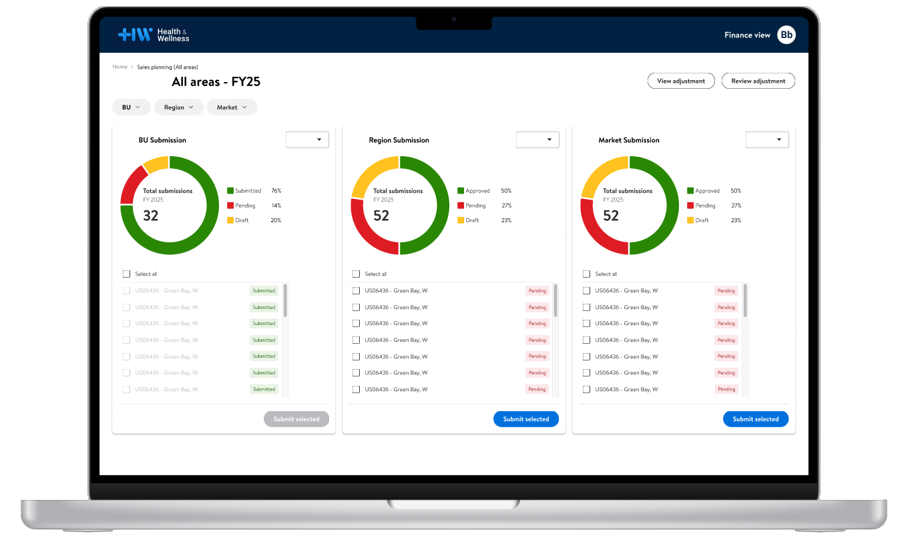Click the Region Submission list scrollbar
The height and width of the screenshot is (546, 908).
[x=555, y=302]
